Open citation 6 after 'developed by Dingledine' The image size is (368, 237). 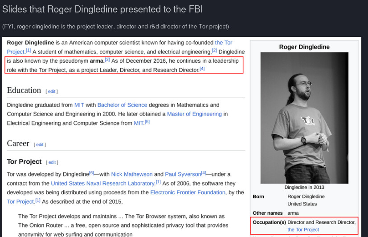[92, 173]
